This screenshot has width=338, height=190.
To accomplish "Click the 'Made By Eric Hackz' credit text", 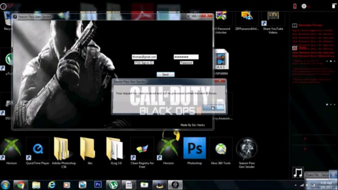I will 192,125.
